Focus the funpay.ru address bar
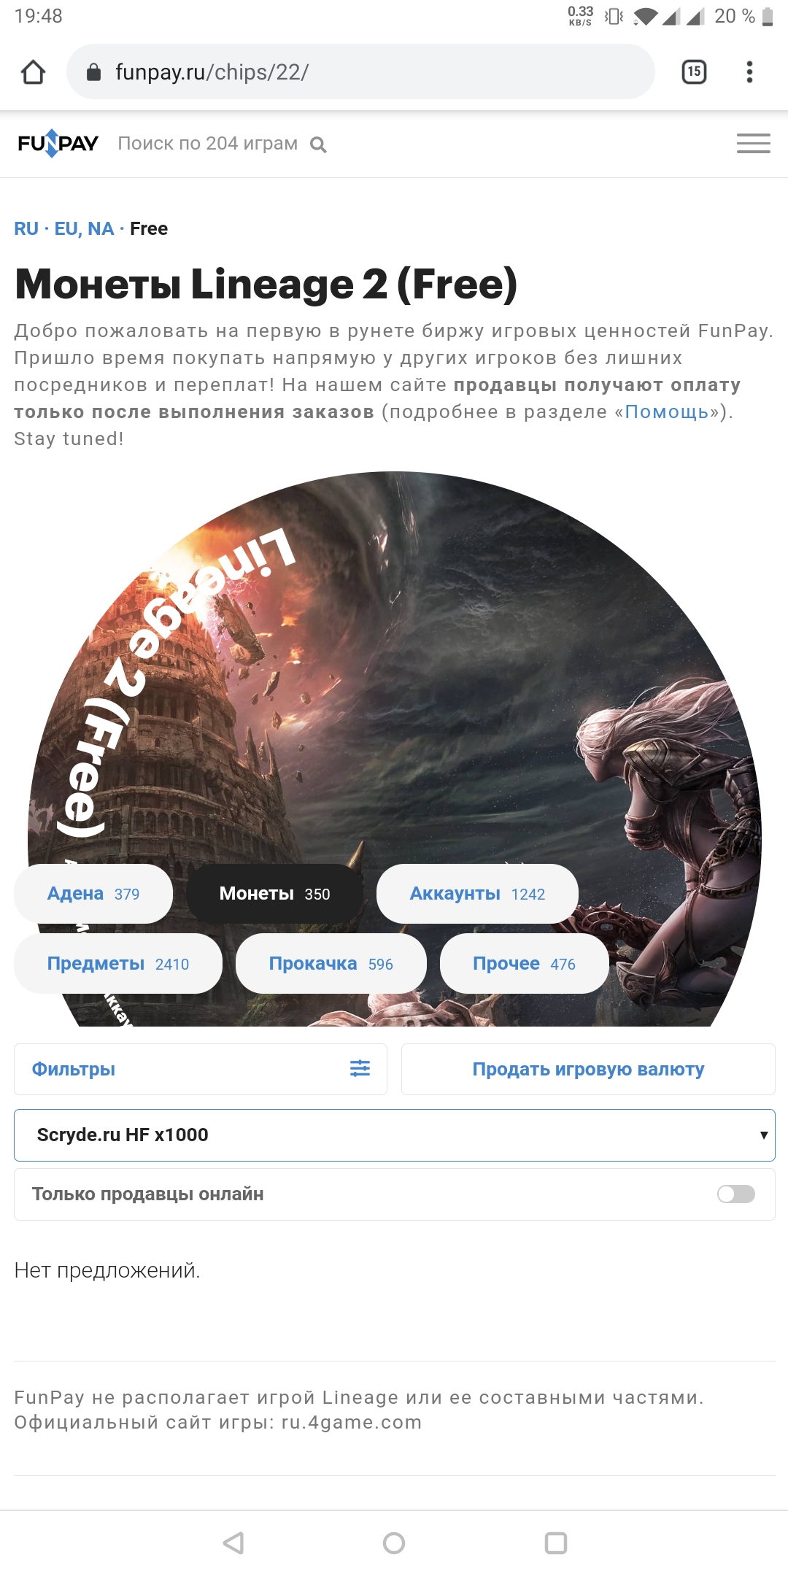The image size is (788, 1576). tap(360, 72)
